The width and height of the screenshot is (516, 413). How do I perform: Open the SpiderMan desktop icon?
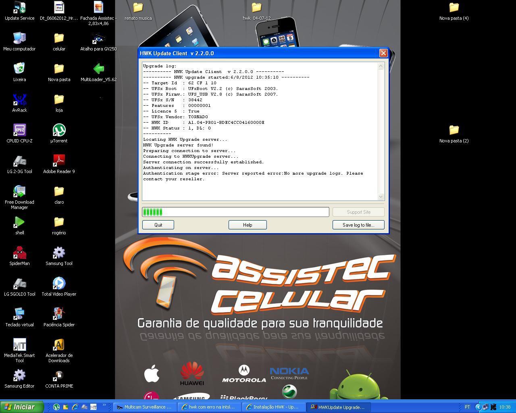(19, 256)
